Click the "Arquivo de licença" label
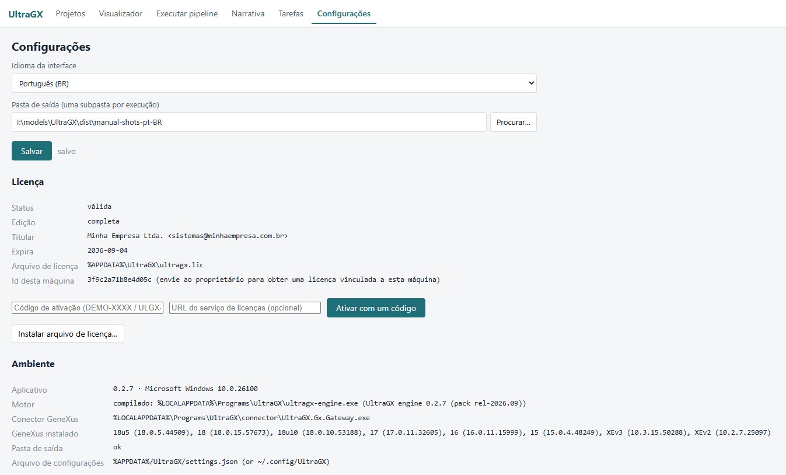The width and height of the screenshot is (786, 475). point(45,266)
